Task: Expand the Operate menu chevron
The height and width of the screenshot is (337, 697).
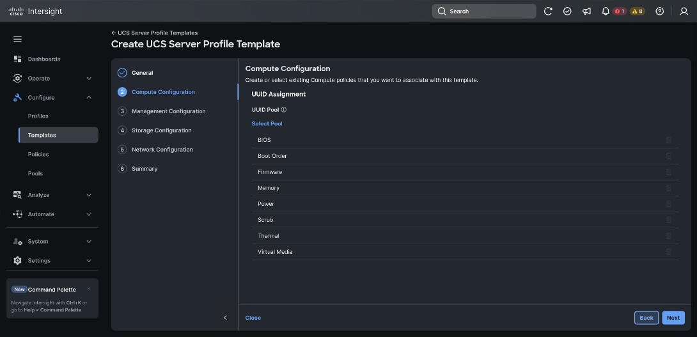Action: click(x=89, y=78)
